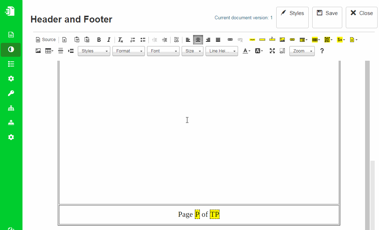Open the Font dropdown

click(x=163, y=51)
